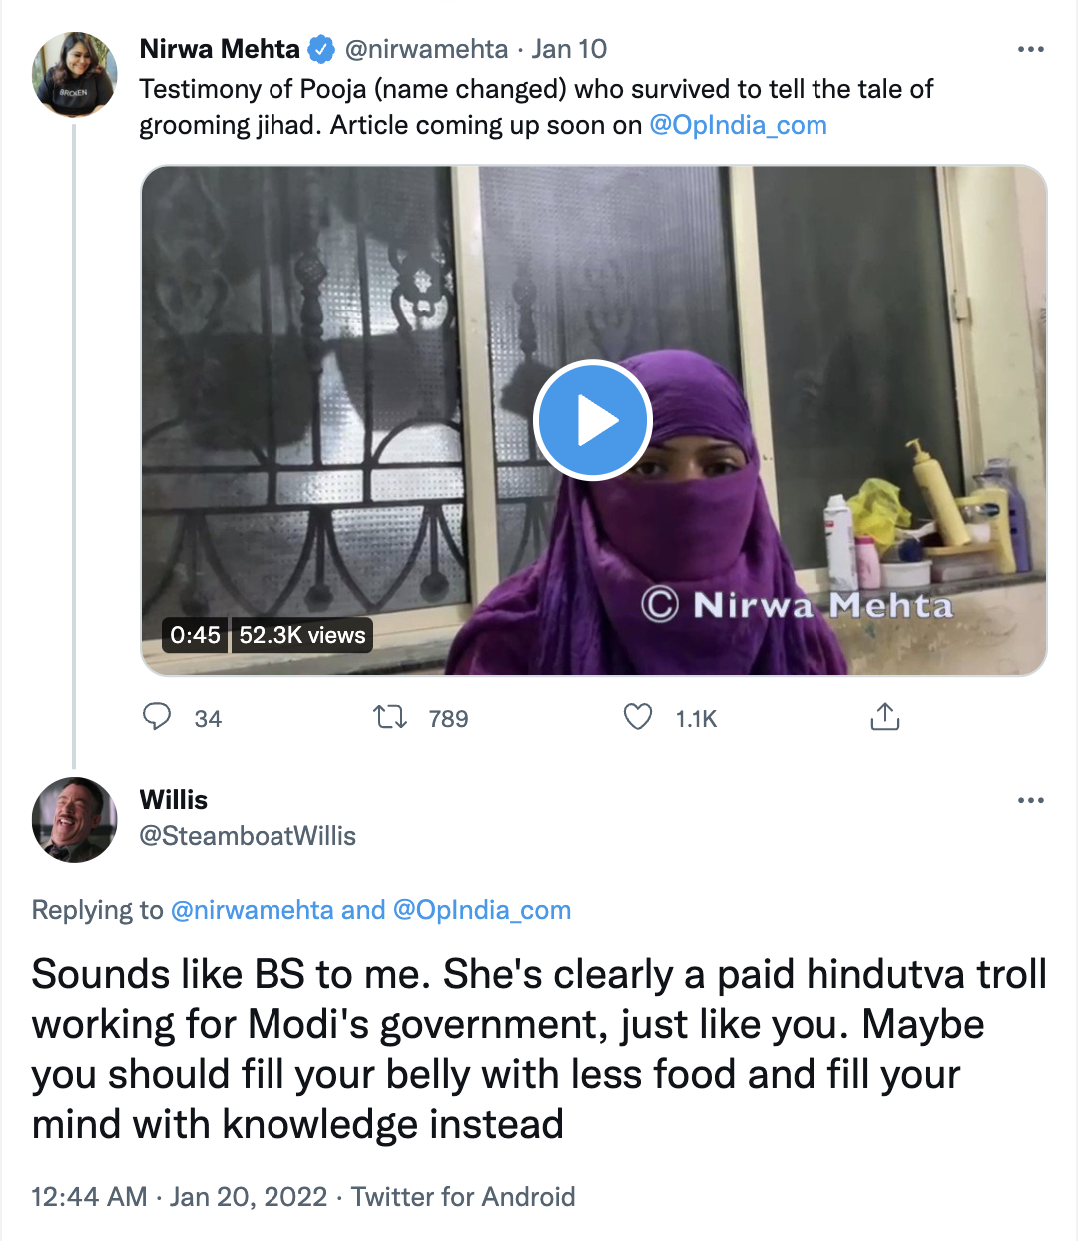This screenshot has height=1241, width=1088.
Task: Play the embedded video
Action: point(593,420)
